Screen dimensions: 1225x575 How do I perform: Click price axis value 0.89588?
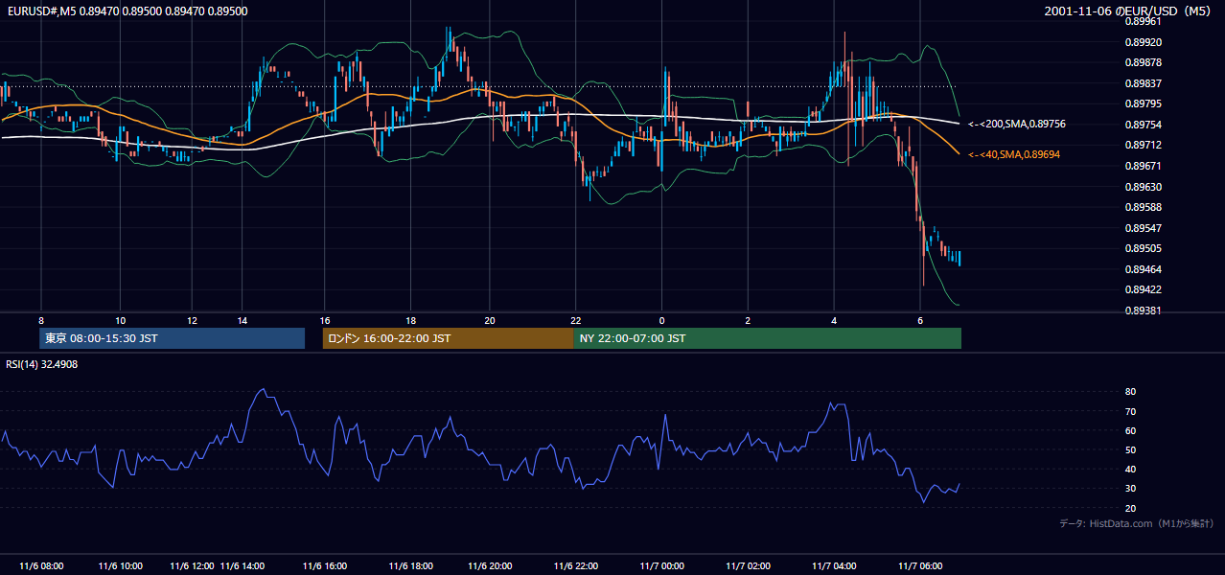point(1143,207)
